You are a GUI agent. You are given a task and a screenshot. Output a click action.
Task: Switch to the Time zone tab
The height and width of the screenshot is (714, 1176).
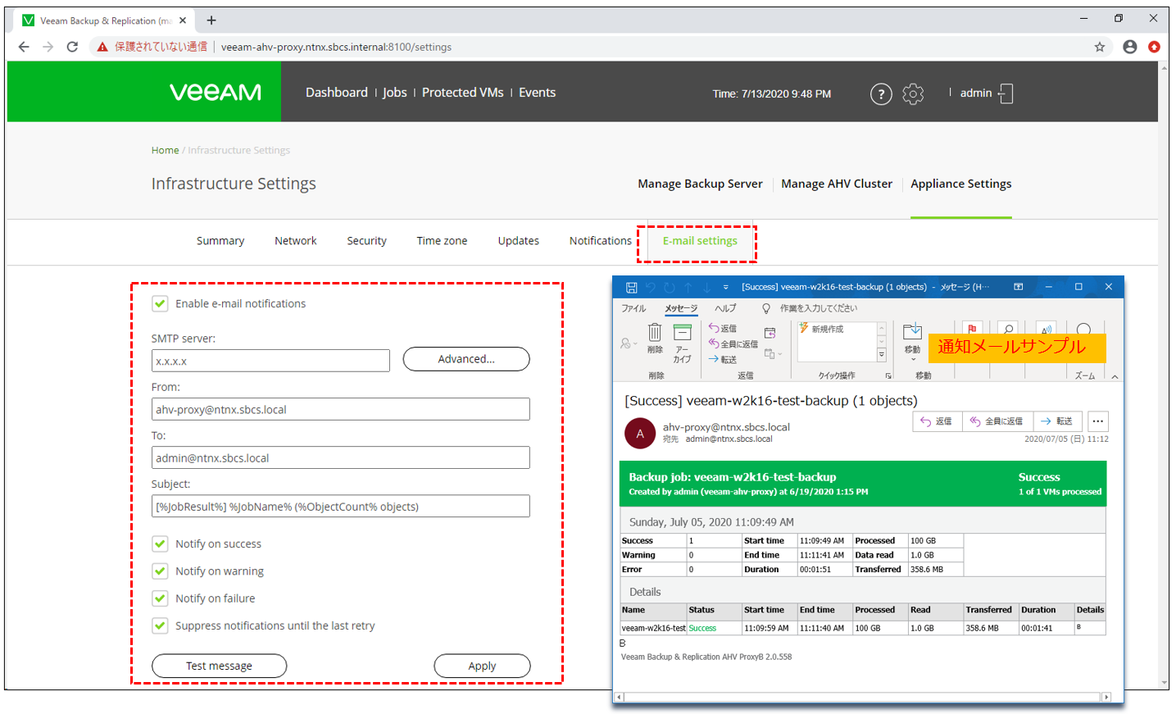442,241
